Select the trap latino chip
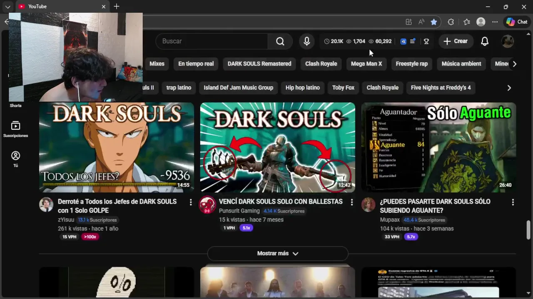The height and width of the screenshot is (299, 533). point(179,88)
